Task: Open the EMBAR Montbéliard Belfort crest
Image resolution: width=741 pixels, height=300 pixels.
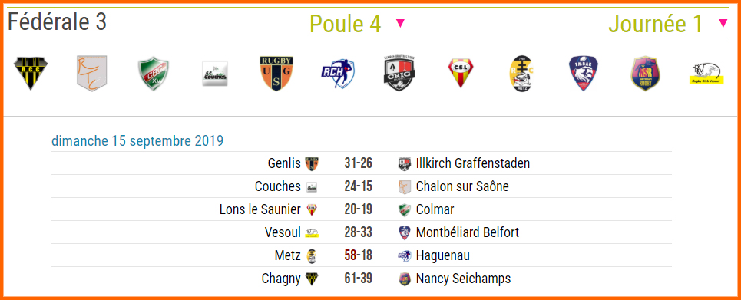Action: [584, 74]
